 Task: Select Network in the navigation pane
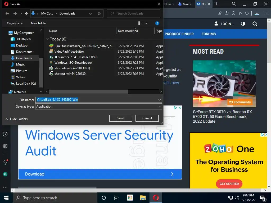[x=17, y=92]
